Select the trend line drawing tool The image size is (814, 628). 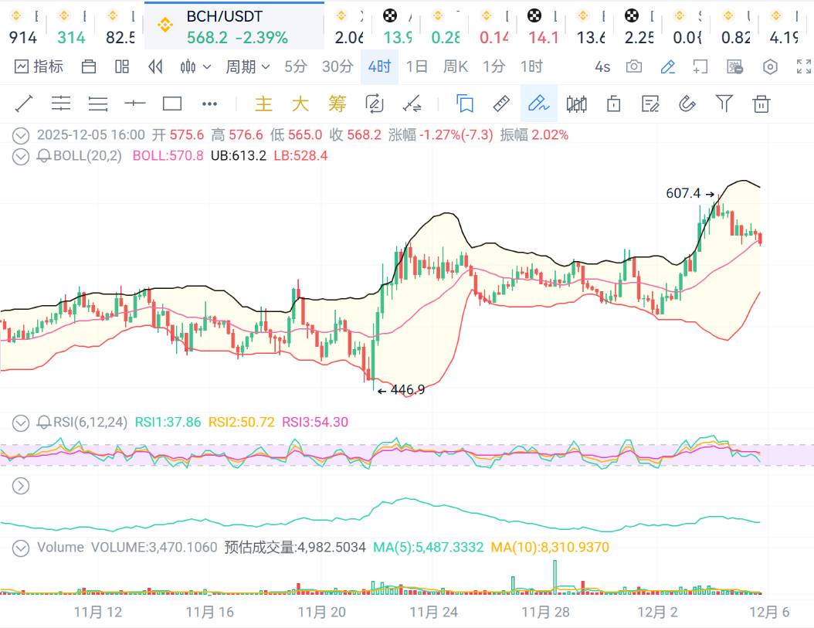click(24, 103)
